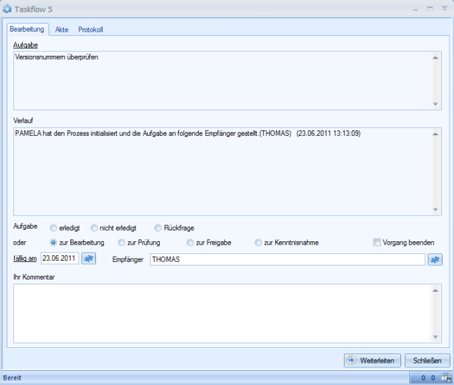Choose the 'Rückfrage' radio button
454x385 pixels.
click(158, 228)
